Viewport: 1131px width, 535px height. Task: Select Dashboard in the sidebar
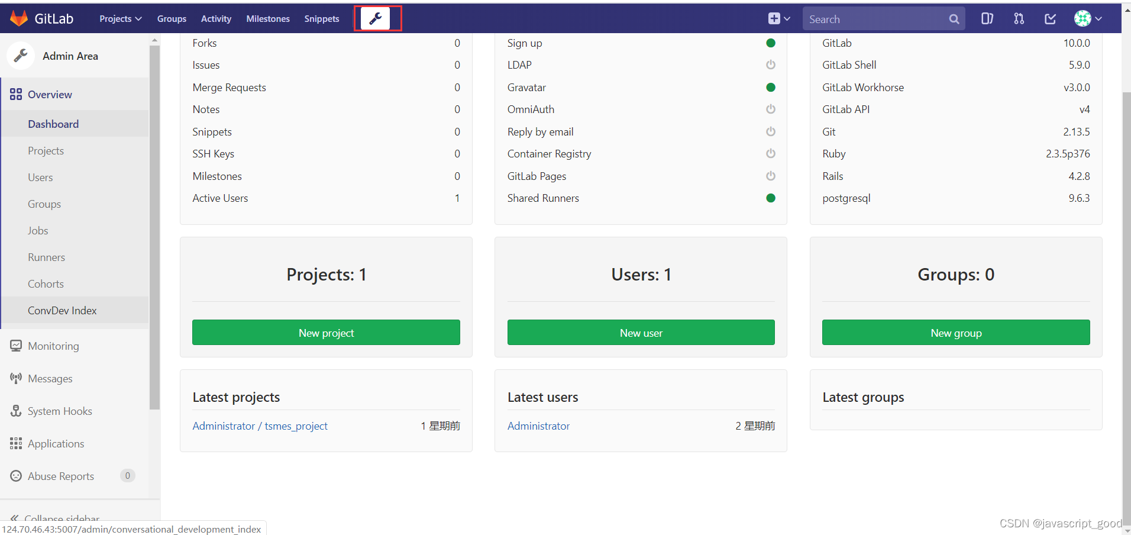(x=53, y=124)
